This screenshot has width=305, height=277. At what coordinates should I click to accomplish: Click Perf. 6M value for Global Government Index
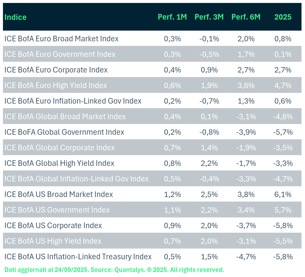[246, 132]
